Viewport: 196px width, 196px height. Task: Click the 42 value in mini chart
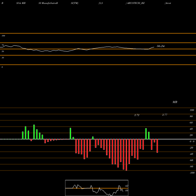pyautogui.click(x=127, y=186)
